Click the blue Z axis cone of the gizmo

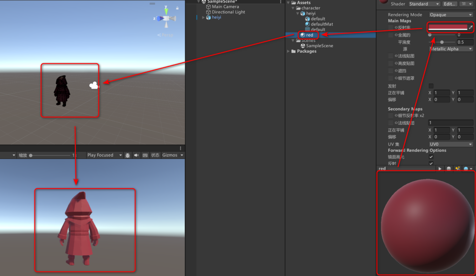click(159, 19)
